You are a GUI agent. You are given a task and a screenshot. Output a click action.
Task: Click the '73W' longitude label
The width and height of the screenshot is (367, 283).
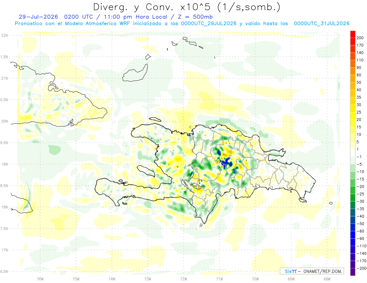148,278
